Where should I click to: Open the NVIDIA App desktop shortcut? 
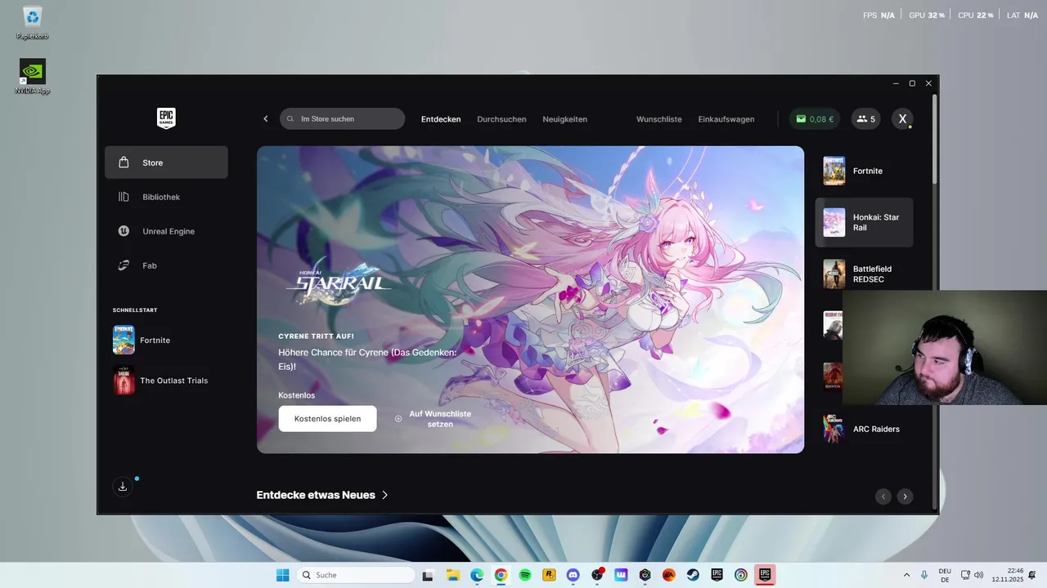click(33, 76)
